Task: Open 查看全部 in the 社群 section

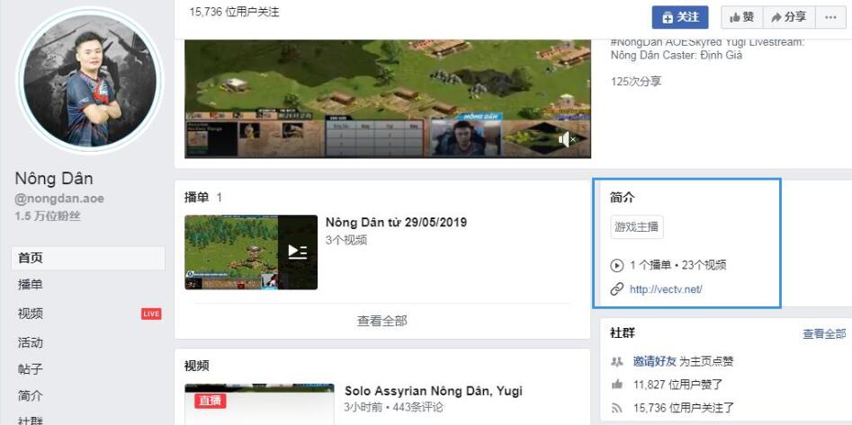Action: (823, 333)
